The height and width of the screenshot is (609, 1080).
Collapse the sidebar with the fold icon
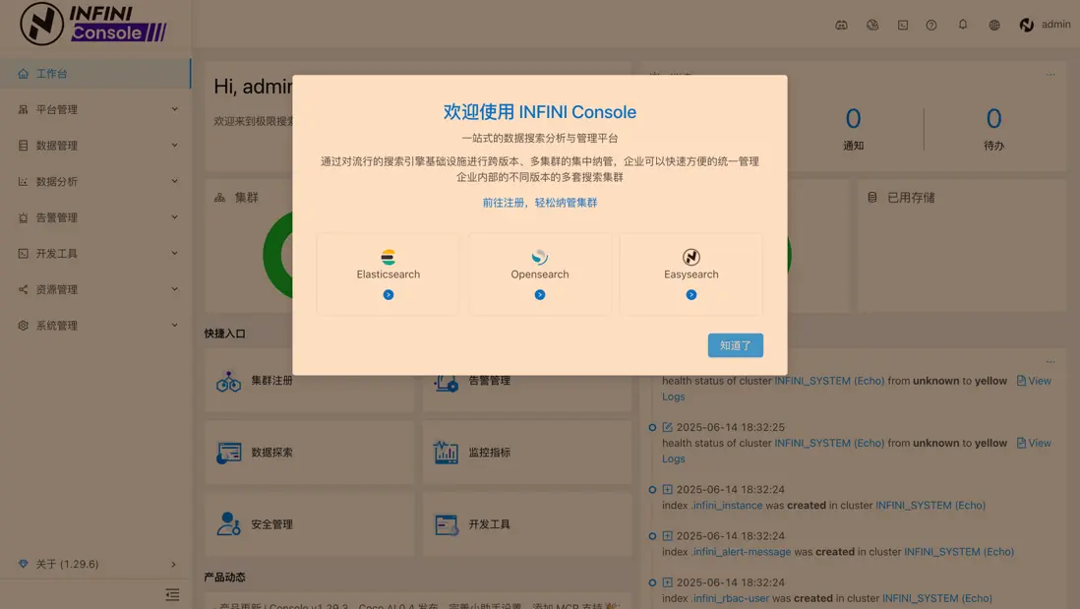(x=172, y=594)
